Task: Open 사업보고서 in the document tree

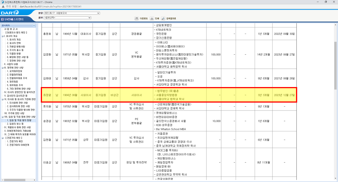Action: pos(11,29)
